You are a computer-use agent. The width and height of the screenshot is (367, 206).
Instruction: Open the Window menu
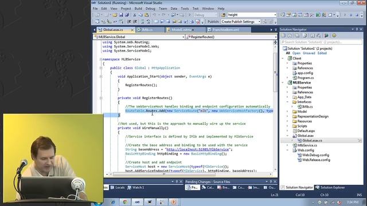tap(208, 9)
